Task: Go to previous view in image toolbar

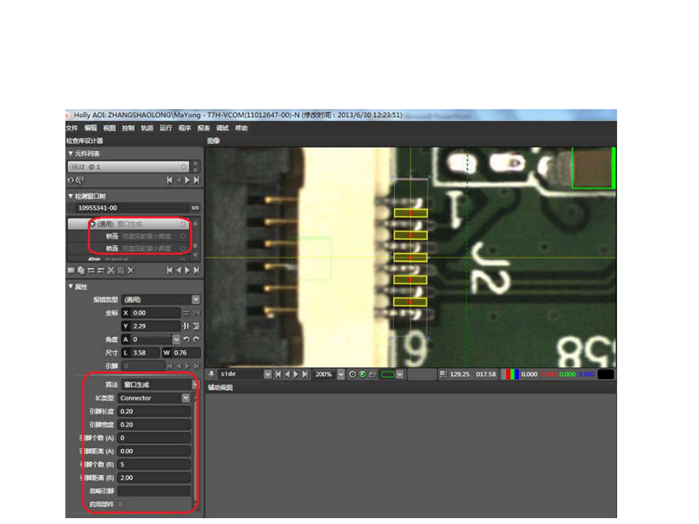Action: point(287,374)
